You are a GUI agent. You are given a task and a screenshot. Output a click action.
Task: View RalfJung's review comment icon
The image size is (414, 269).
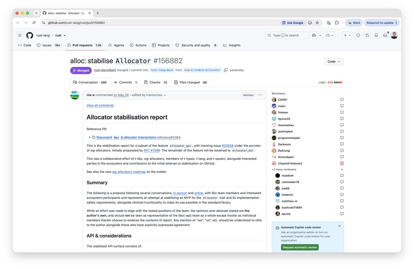click(342, 151)
